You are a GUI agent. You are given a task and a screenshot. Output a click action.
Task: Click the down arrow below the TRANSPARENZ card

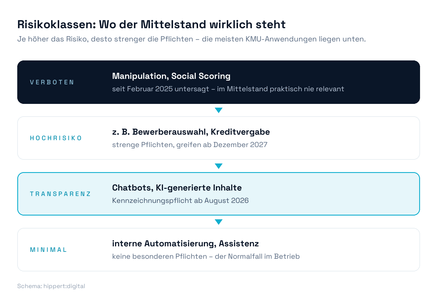(218, 222)
